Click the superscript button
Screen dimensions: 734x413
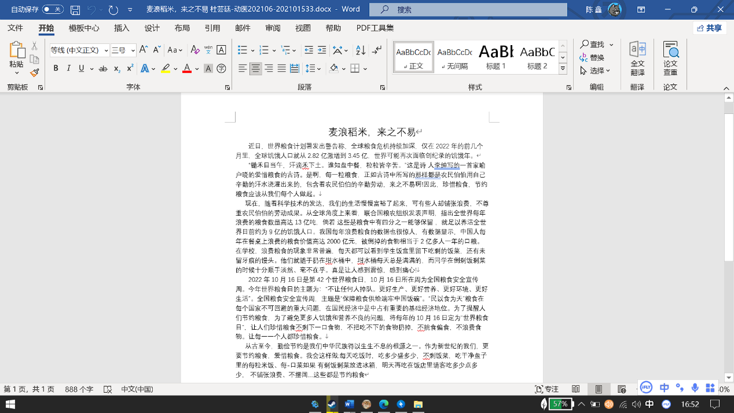point(130,68)
